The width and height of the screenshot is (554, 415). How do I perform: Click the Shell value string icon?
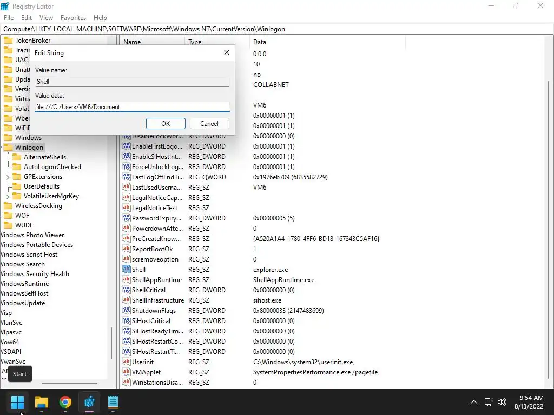[x=126, y=269]
